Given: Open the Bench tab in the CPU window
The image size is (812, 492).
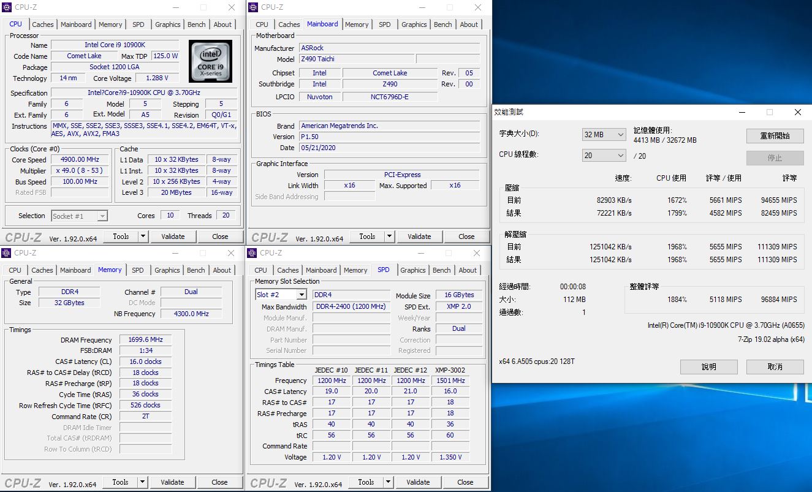Looking at the screenshot, I should tap(197, 25).
